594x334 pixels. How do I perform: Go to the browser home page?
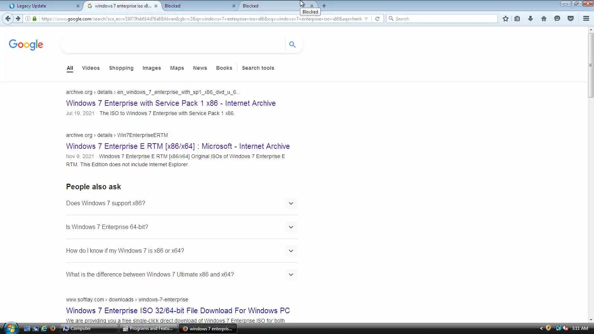pyautogui.click(x=544, y=19)
